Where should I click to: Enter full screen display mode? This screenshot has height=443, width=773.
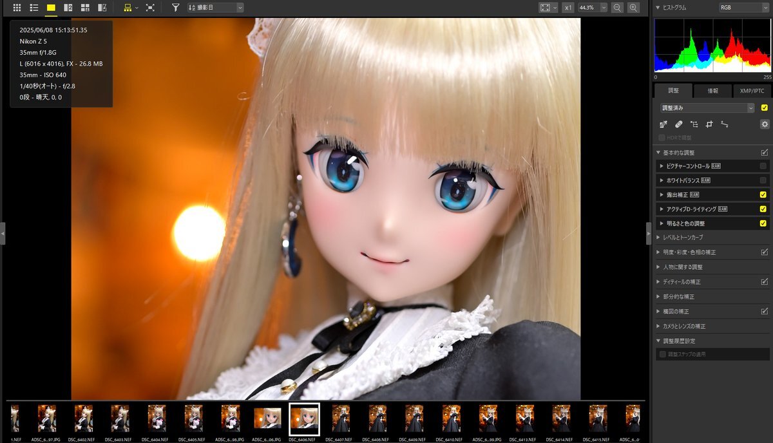150,8
